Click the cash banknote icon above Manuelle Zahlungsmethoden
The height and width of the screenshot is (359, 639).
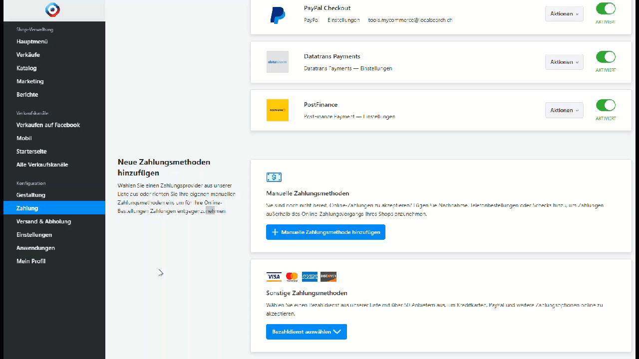click(274, 177)
